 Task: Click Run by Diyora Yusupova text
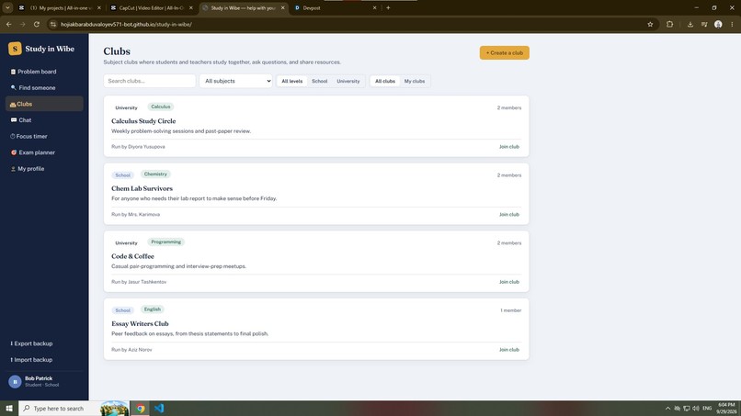(x=138, y=147)
